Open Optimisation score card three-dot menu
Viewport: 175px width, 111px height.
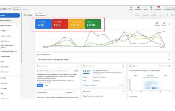tap(123, 66)
